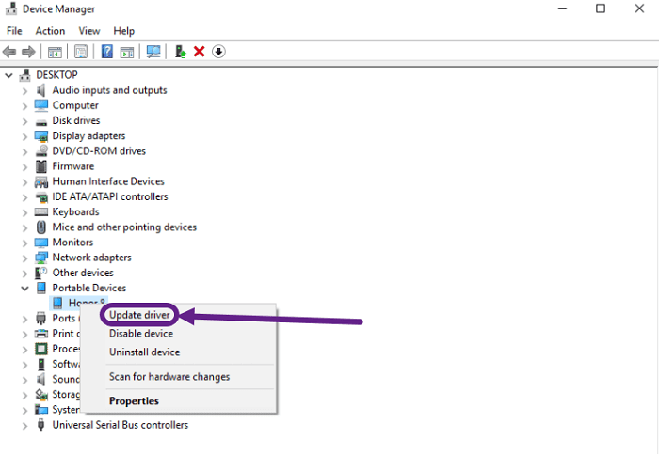Click the Properties toolbar icon
This screenshot has height=454, width=659.
81,52
